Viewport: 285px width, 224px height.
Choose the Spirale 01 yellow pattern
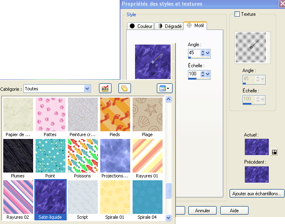[115, 197]
